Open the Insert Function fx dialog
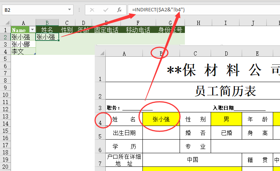The image size is (280, 171). (119, 10)
